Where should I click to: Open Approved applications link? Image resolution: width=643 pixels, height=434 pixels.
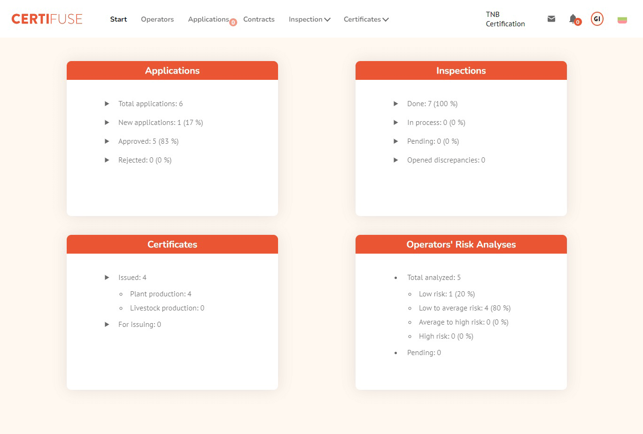148,141
